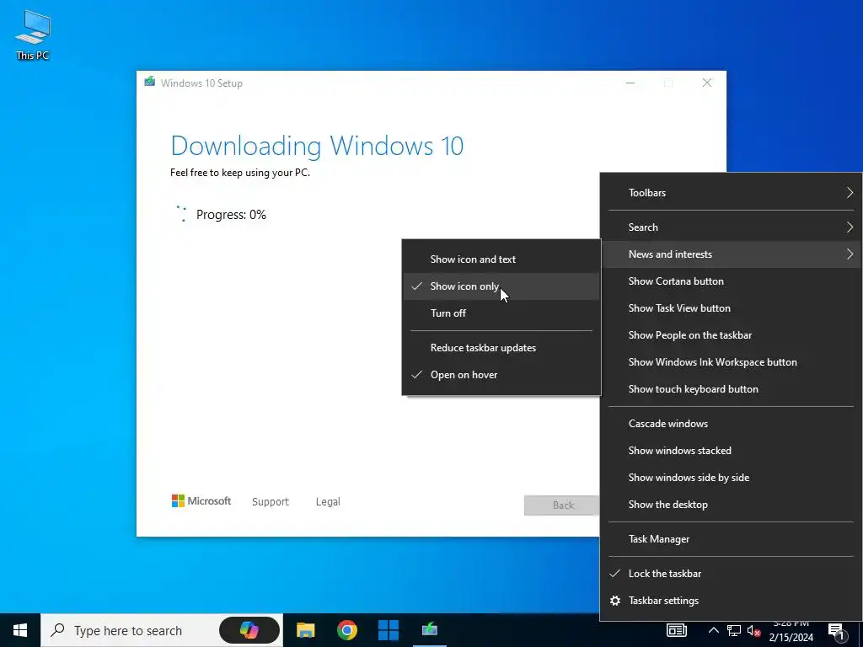Toggle Show touch keyboard button
The height and width of the screenshot is (647, 863).
(x=731, y=389)
